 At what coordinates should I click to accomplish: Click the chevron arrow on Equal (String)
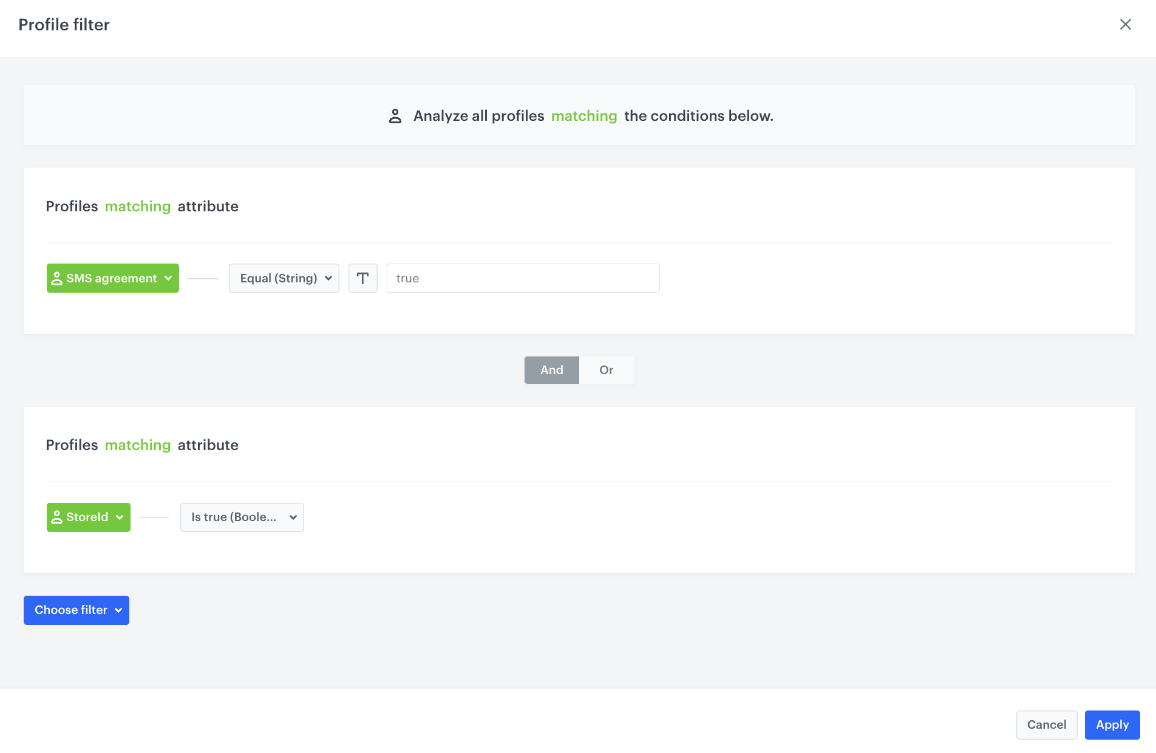pyautogui.click(x=328, y=278)
